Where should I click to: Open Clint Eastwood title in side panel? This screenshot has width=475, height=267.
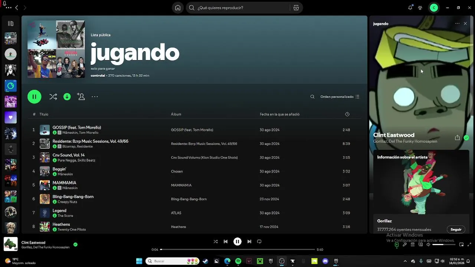[394, 135]
